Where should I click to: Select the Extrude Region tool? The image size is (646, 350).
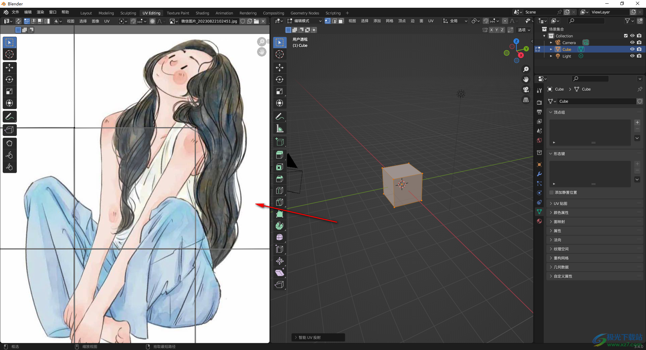coord(280,155)
